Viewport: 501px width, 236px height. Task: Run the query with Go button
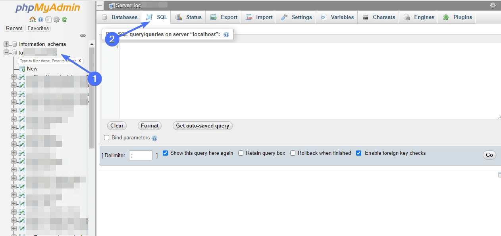coord(489,155)
